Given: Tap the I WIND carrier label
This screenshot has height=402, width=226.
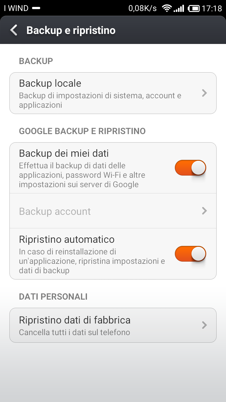Looking at the screenshot, I should tap(16, 8).
